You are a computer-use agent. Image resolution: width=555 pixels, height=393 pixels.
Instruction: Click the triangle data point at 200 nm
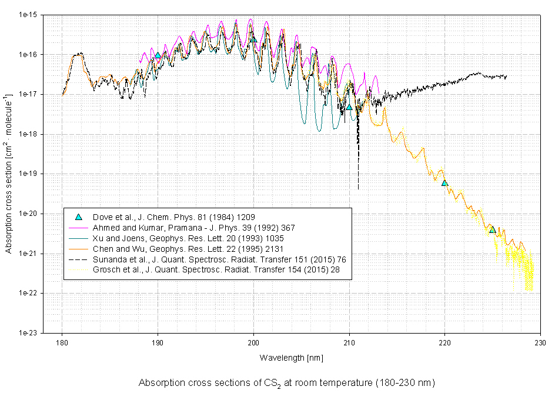coord(253,39)
